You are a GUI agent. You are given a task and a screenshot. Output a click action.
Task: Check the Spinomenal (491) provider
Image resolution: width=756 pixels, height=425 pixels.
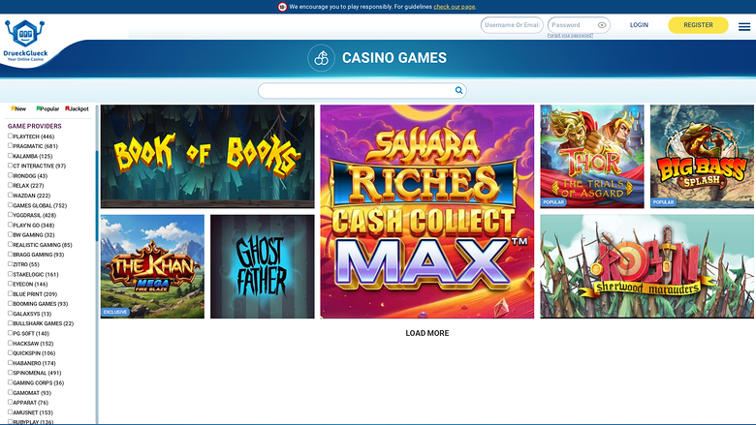[x=10, y=373]
